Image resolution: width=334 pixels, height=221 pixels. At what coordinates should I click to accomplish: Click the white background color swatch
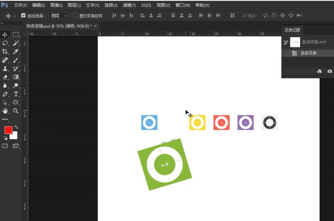click(x=14, y=136)
